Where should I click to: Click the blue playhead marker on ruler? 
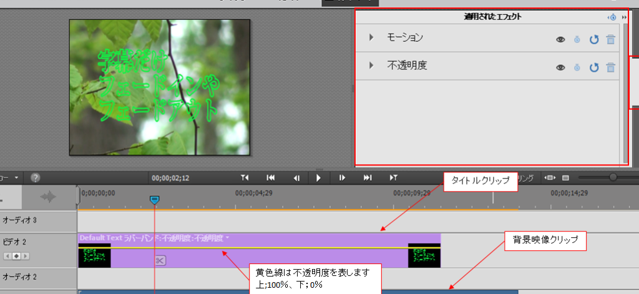155,200
